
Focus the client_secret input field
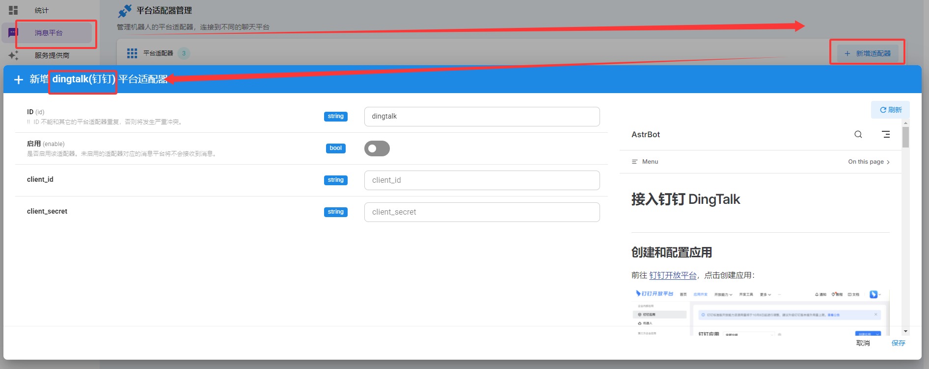pyautogui.click(x=482, y=212)
